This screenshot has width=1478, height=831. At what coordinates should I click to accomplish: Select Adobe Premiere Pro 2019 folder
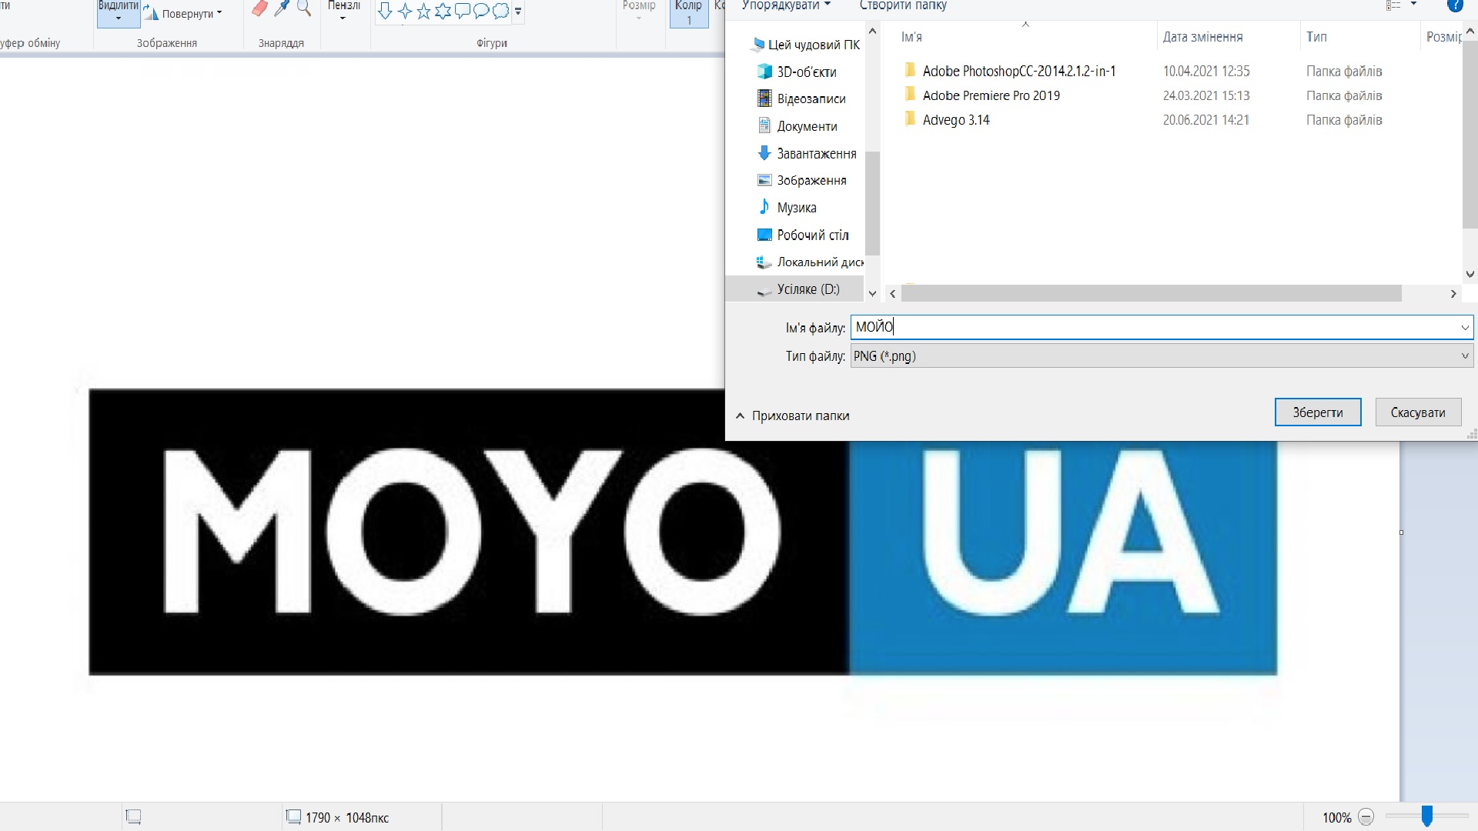991,95
